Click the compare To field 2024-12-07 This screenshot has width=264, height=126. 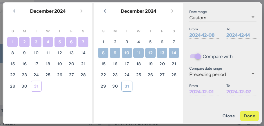pos(241,92)
